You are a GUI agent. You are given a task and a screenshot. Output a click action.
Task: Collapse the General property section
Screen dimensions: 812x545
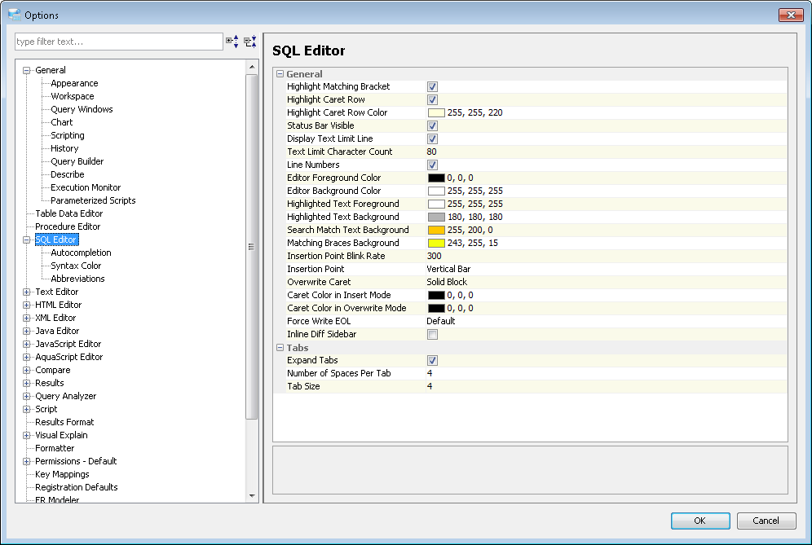point(280,74)
